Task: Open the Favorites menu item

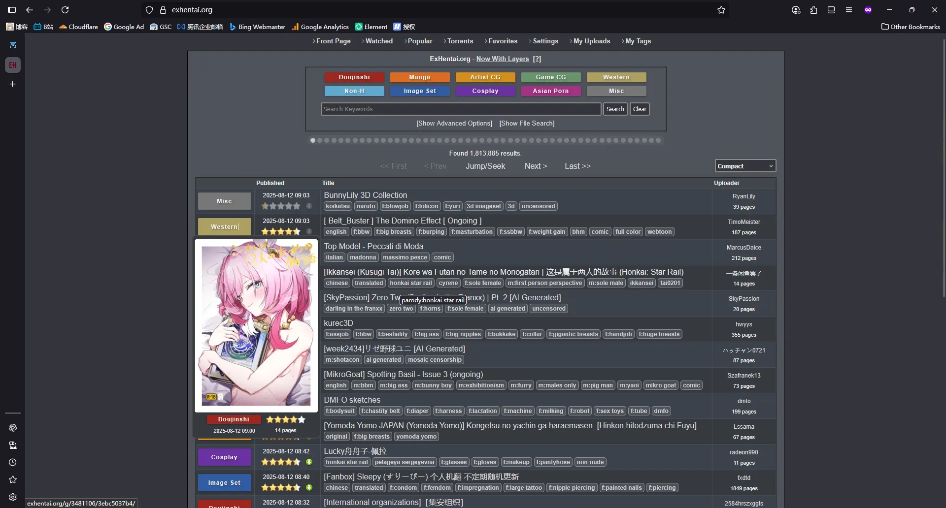Action: coord(503,41)
